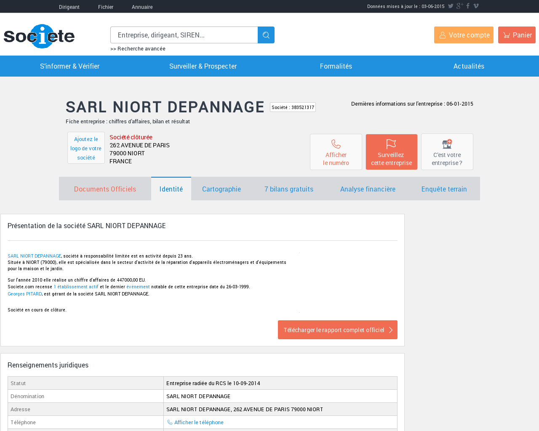
Task: Open the Panier button
Action: coord(517,35)
